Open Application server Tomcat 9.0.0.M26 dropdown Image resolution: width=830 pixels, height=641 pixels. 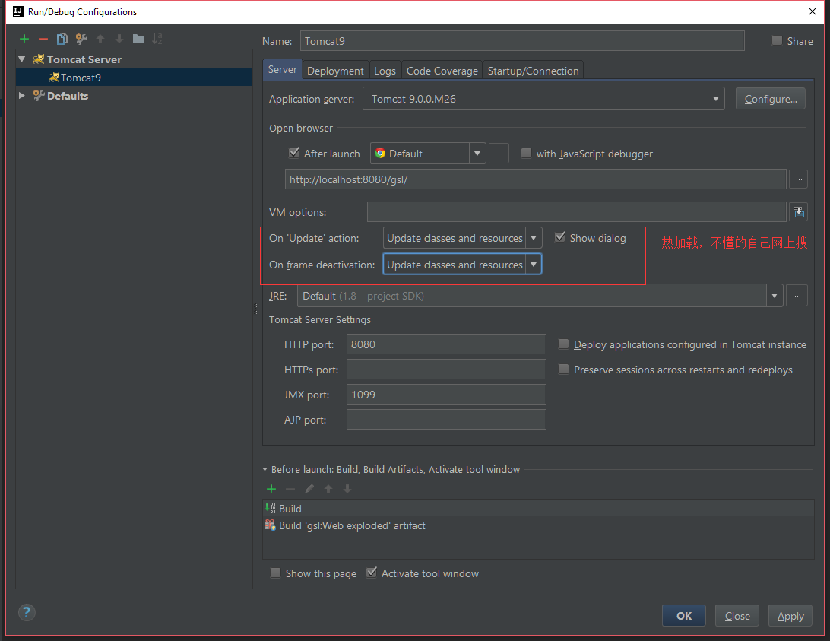coord(716,99)
